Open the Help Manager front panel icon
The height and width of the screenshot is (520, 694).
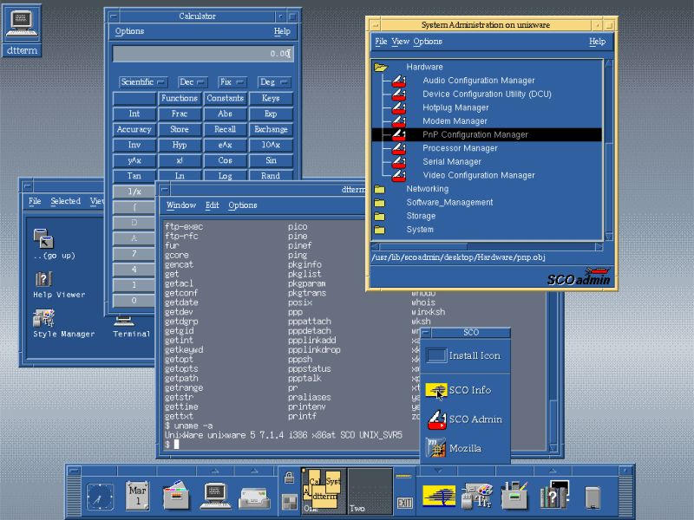(553, 496)
